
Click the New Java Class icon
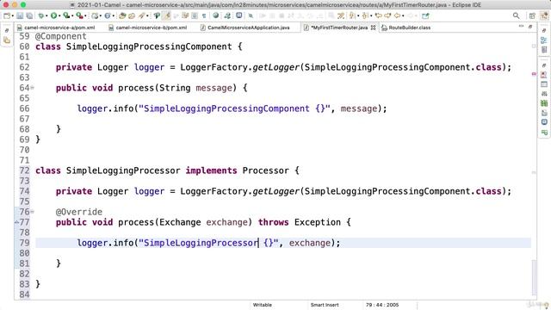click(x=107, y=15)
